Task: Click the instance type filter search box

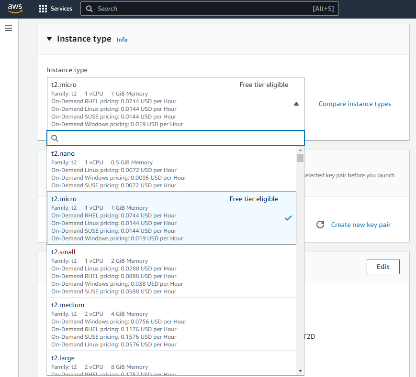Action: (176, 138)
